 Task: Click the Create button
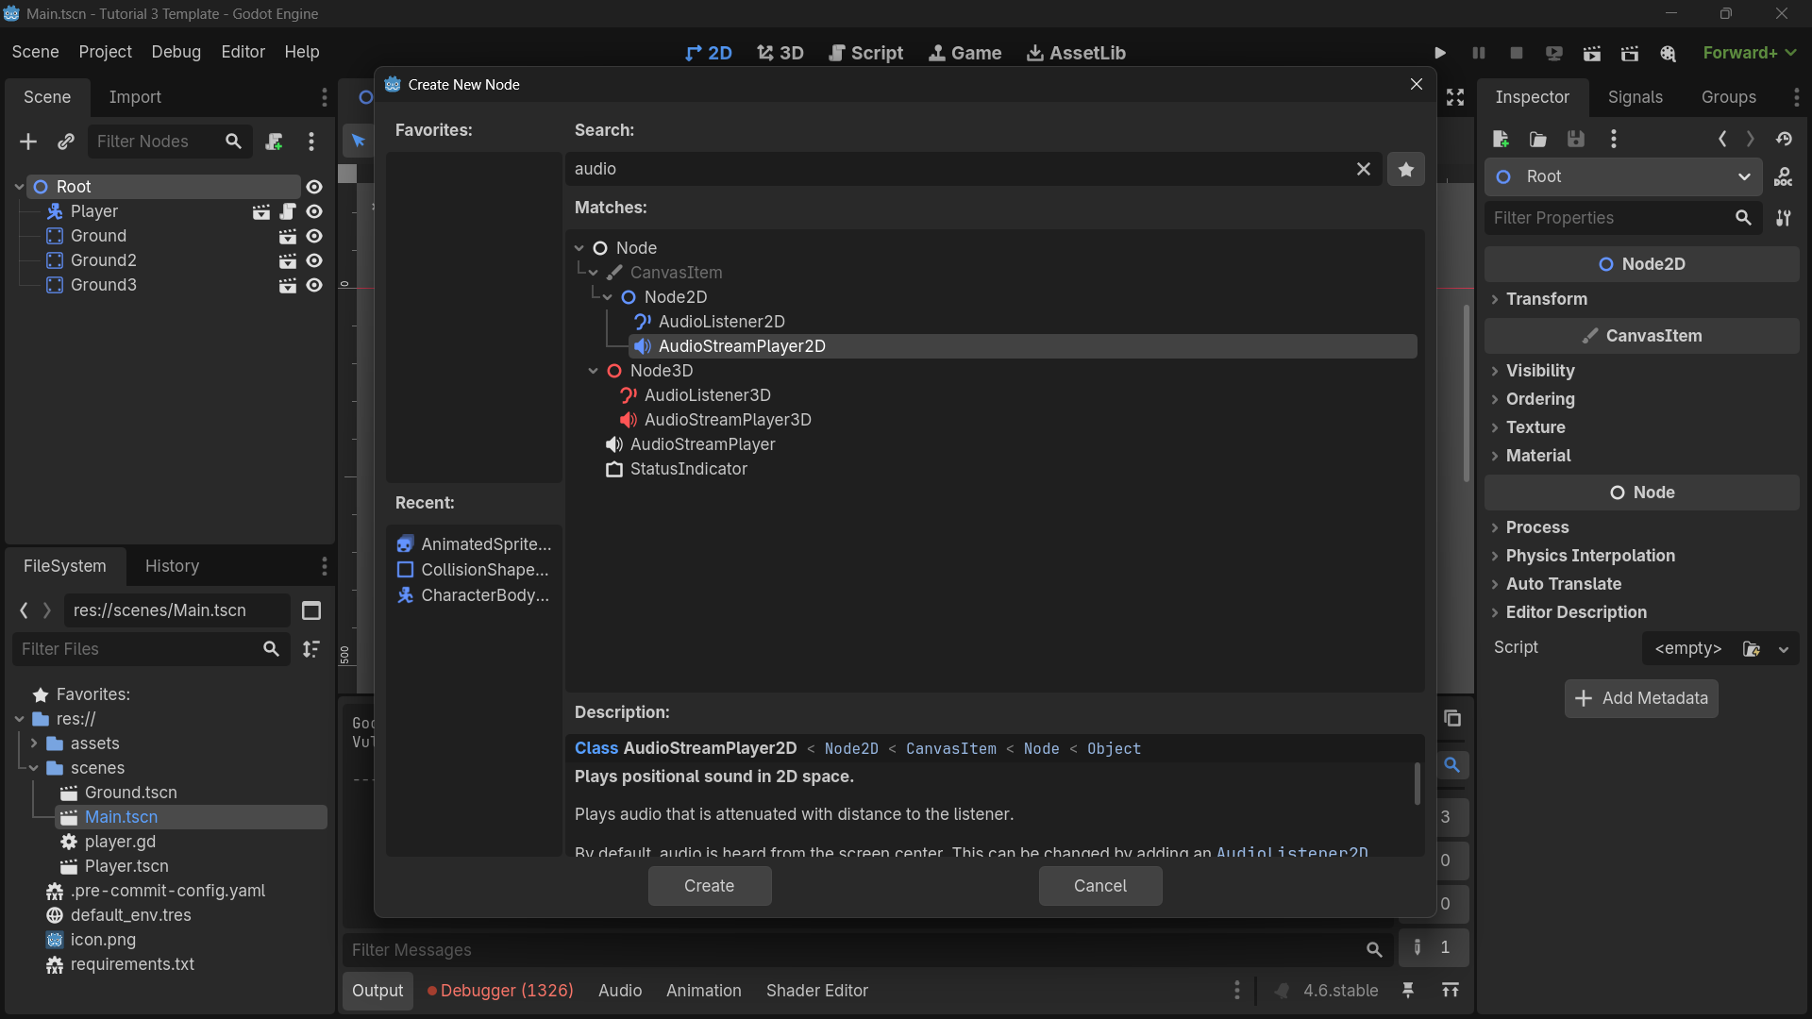(x=709, y=886)
